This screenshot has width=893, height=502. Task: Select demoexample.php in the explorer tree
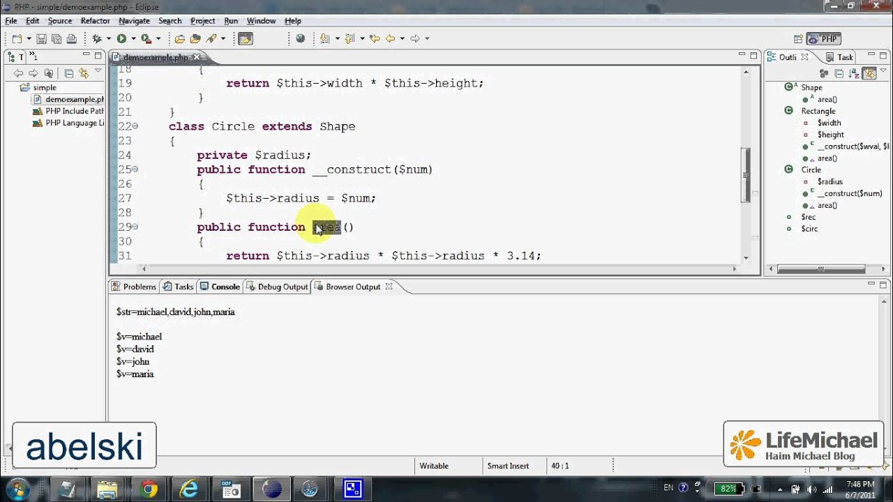pyautogui.click(x=68, y=99)
